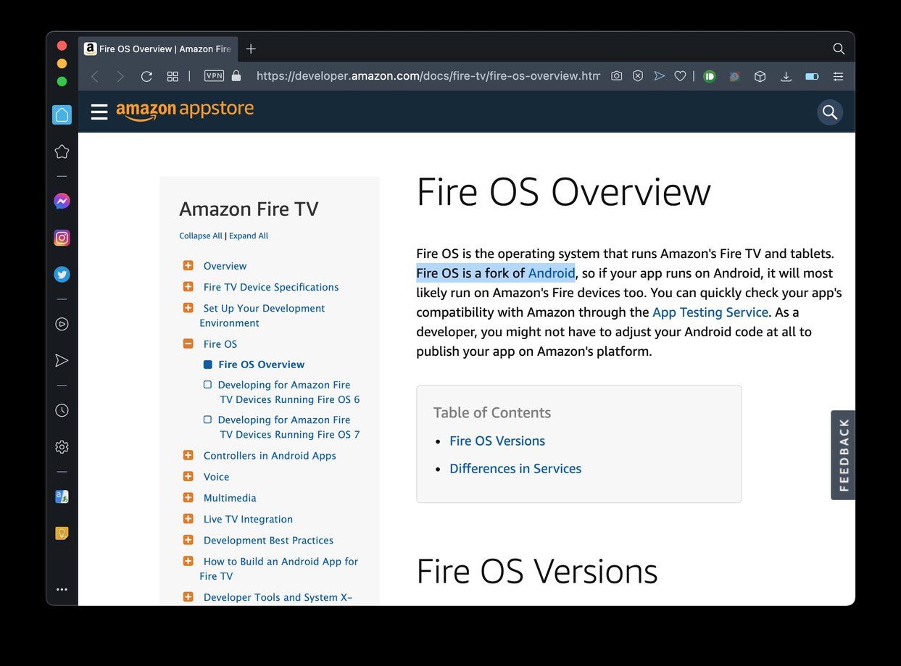Click the amazon appstore logo

click(185, 110)
